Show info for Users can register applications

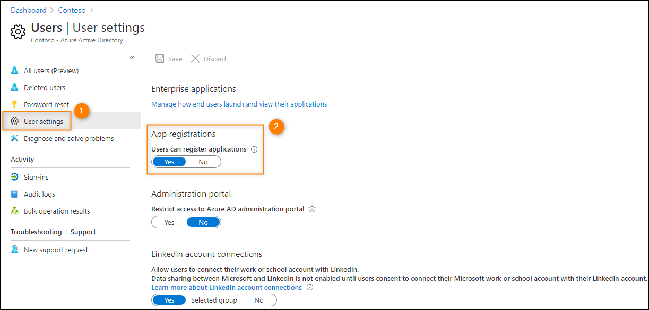tap(254, 149)
